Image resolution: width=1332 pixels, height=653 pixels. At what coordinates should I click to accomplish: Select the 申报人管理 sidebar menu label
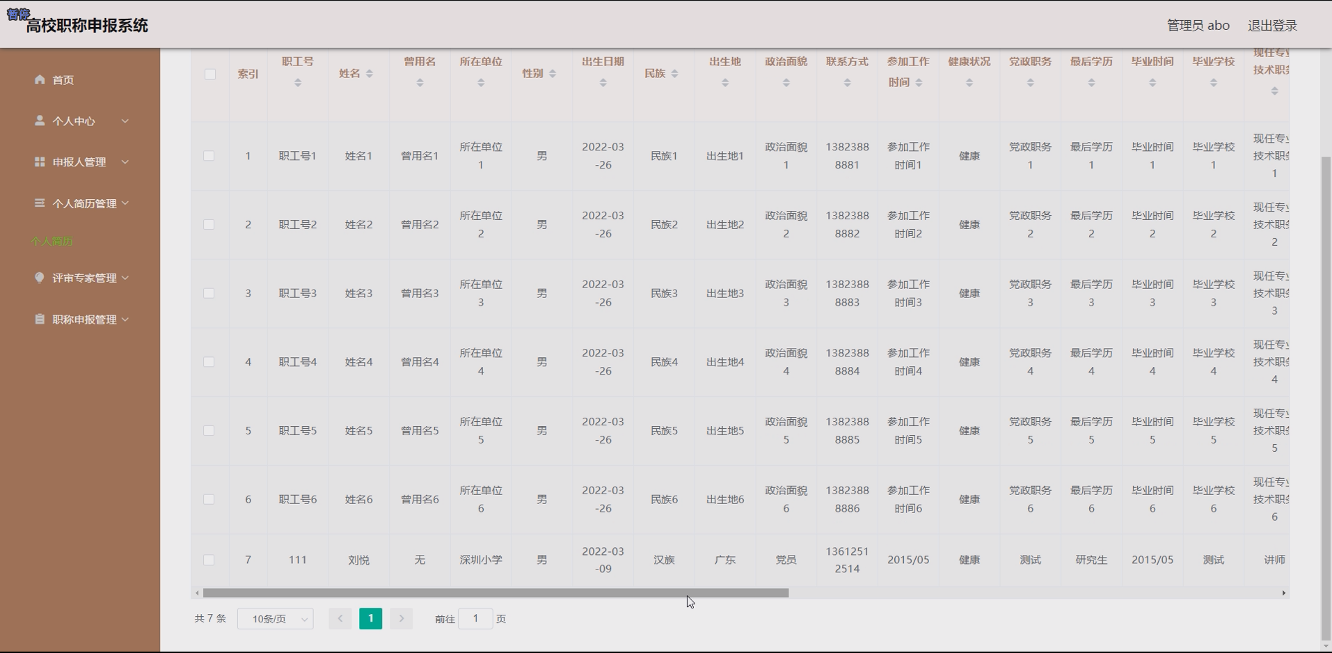[79, 162]
